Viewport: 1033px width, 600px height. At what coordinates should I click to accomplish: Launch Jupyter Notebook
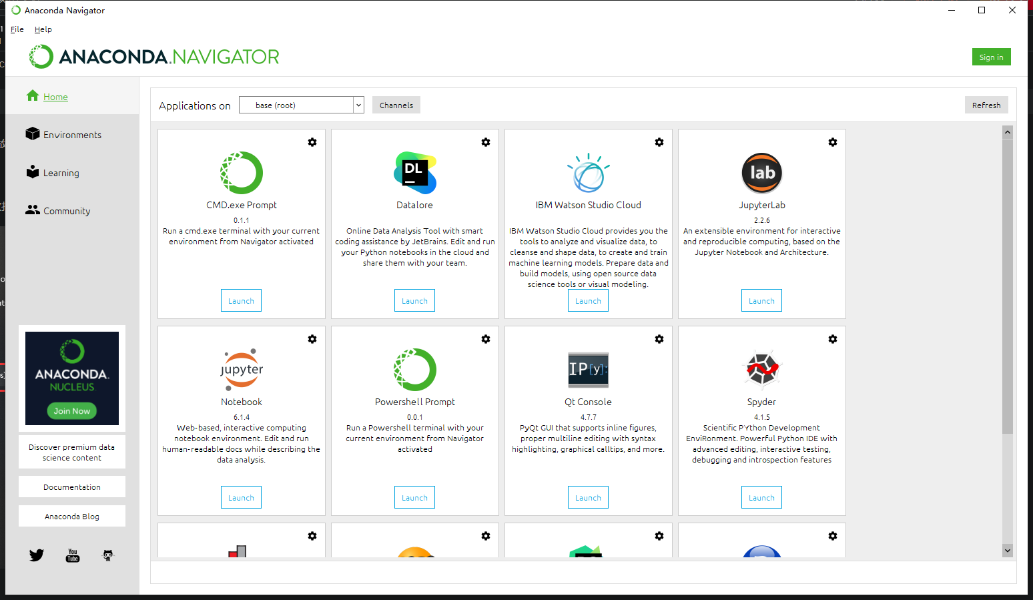pos(242,497)
